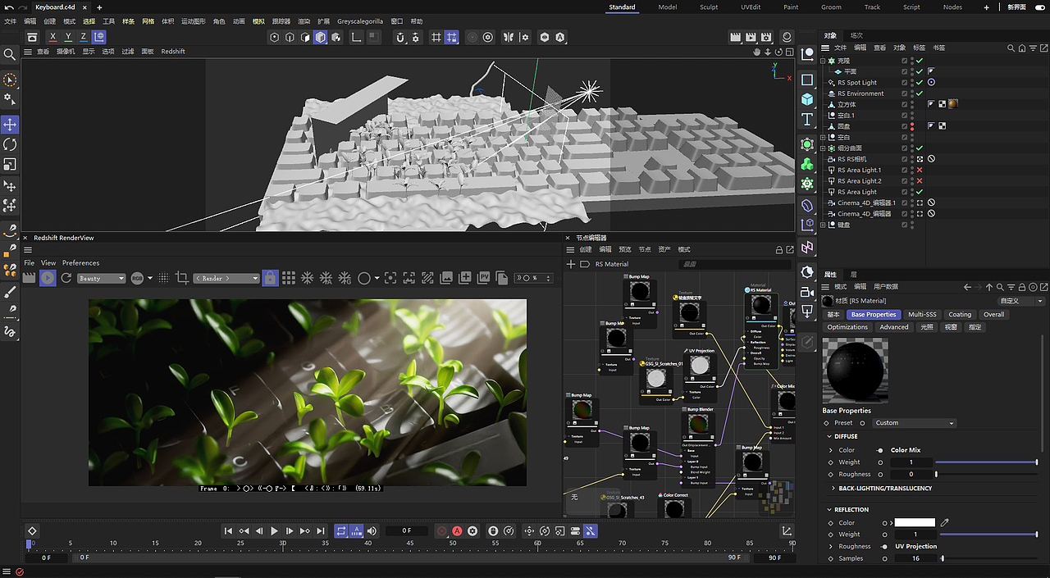Expand the 键盘 object in tree
1050x578 pixels.
click(x=824, y=225)
